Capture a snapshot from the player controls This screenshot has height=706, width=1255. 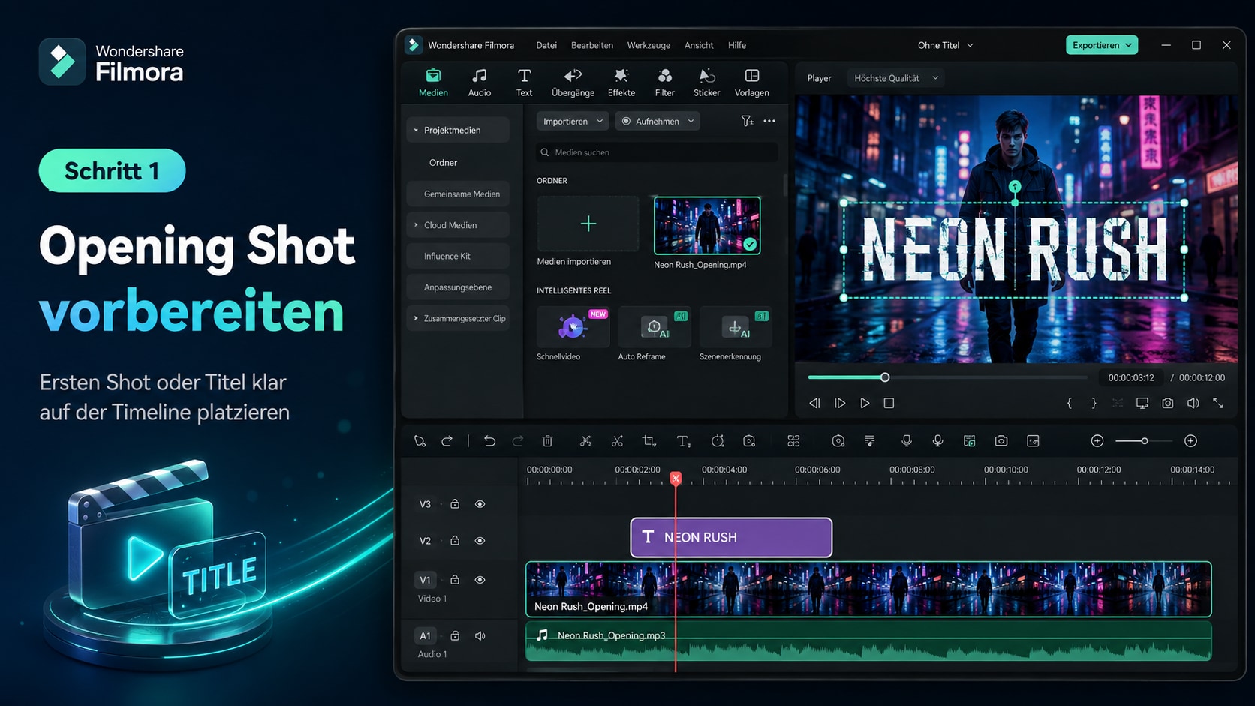click(1168, 403)
